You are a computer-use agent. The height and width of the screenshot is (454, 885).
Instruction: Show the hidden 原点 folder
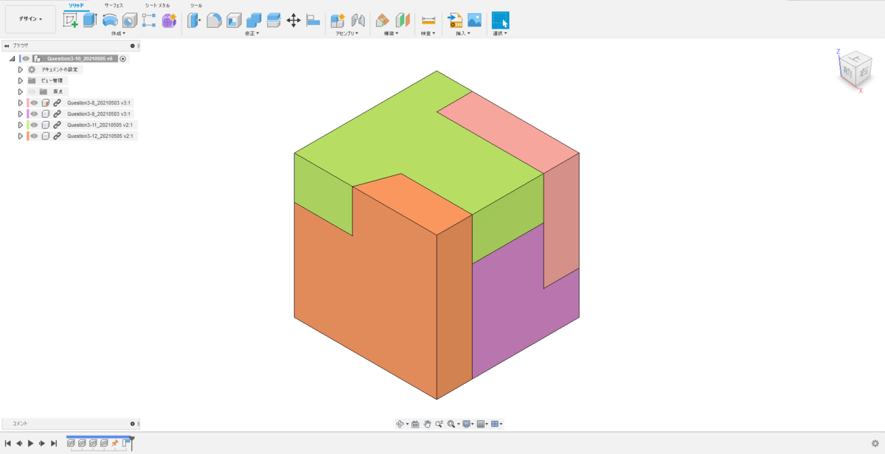[32, 91]
